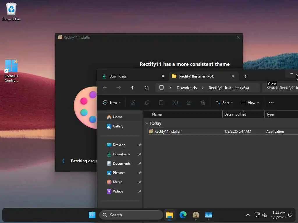Sort by the Name column header
Viewport: 298px width, 223px height.
pos(183,114)
